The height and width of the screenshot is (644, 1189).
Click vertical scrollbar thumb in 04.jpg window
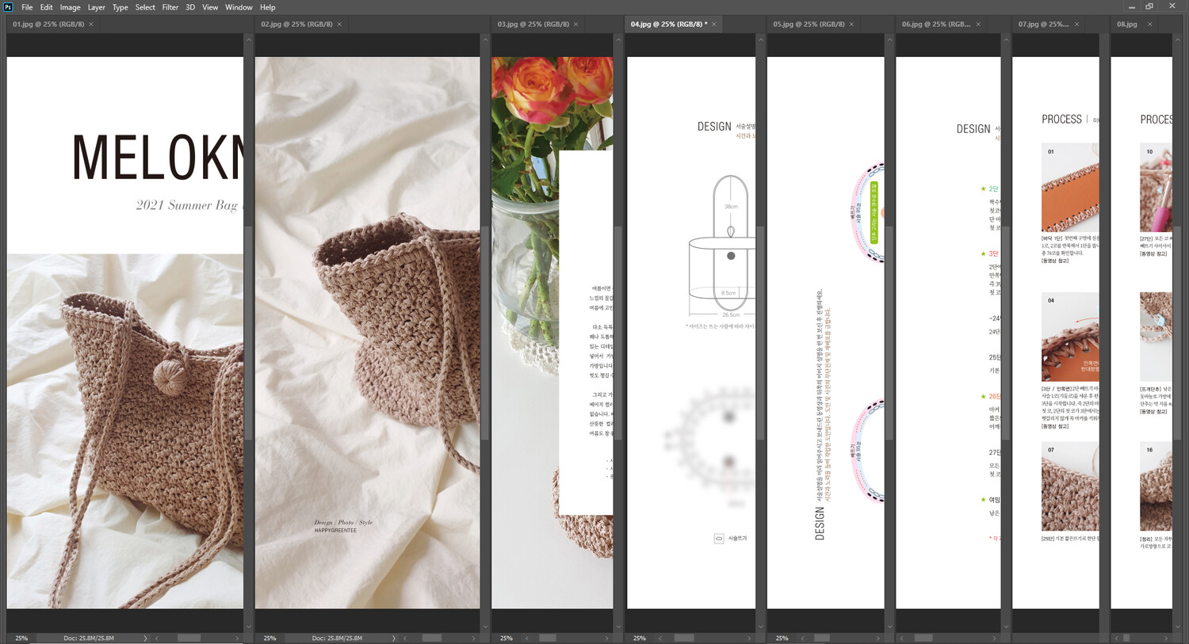(761, 333)
